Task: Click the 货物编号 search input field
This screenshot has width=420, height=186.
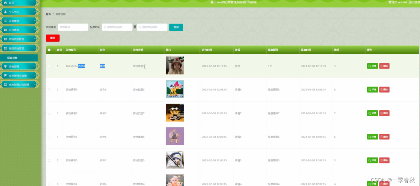Action: (x=73, y=27)
